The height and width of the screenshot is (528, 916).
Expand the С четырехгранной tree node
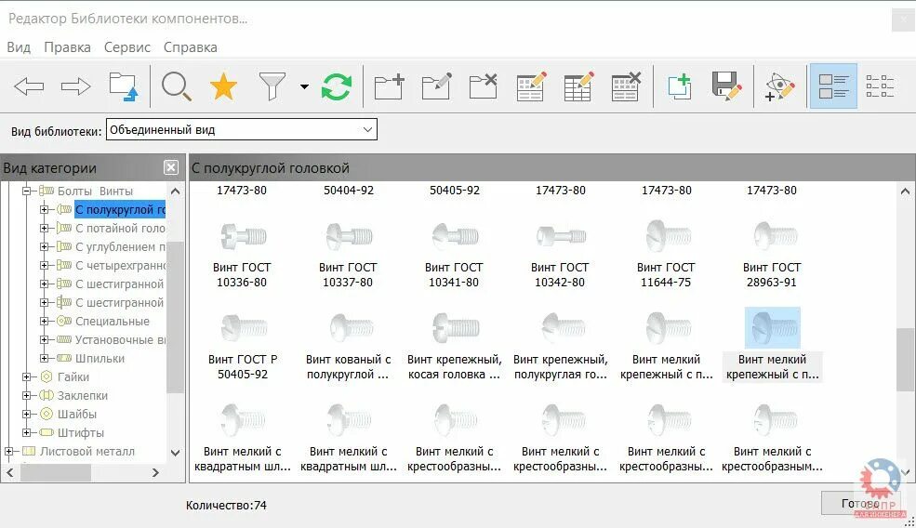[45, 265]
